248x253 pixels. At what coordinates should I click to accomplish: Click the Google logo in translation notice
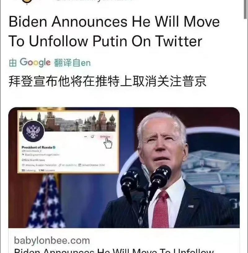tap(35, 62)
